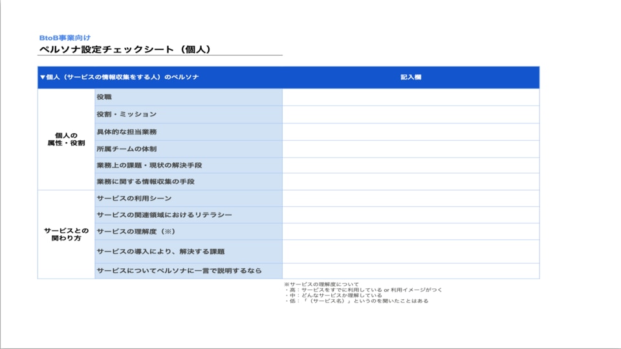This screenshot has height=349, width=621.
Task: Click the header '▼個人（サービスの情報収集をする人）のペルソナ'
Action: (119, 77)
